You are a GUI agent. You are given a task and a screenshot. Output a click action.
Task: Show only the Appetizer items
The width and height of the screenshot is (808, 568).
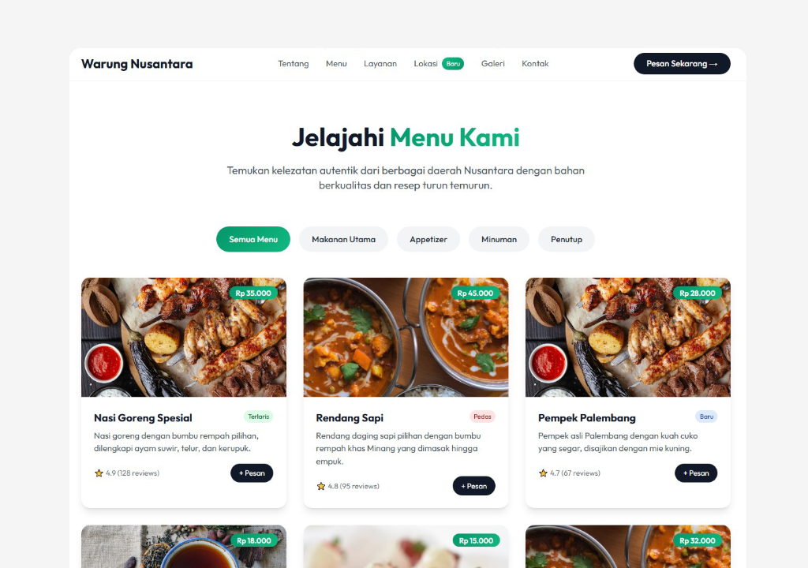tap(428, 239)
